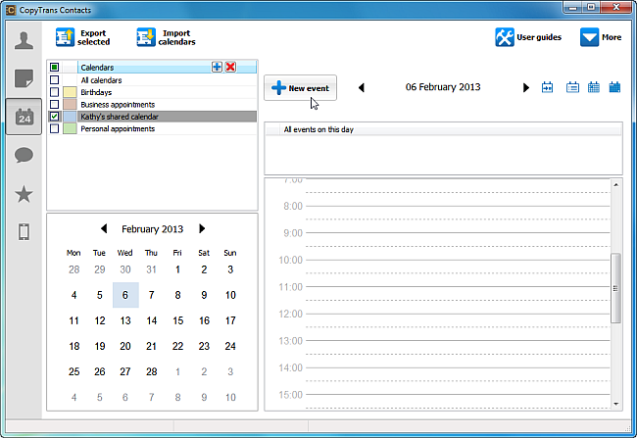
Task: Click the Export selected icon
Action: [65, 37]
